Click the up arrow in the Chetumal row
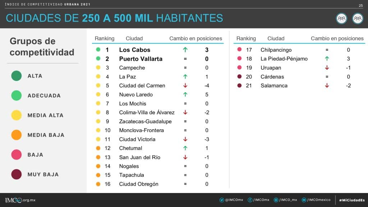The height and width of the screenshot is (207, 368). pyautogui.click(x=185, y=148)
